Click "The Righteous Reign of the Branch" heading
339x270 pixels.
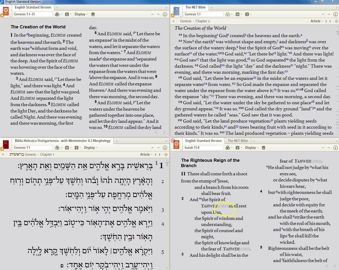tap(210, 163)
